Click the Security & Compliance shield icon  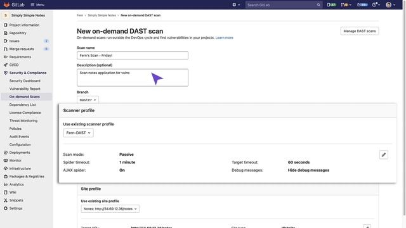coord(6,73)
